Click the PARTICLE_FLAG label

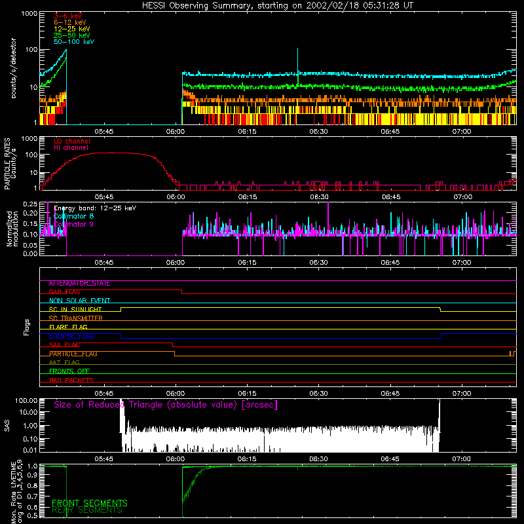[x=73, y=354]
